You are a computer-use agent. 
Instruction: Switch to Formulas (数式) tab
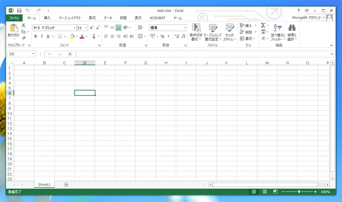click(x=92, y=18)
